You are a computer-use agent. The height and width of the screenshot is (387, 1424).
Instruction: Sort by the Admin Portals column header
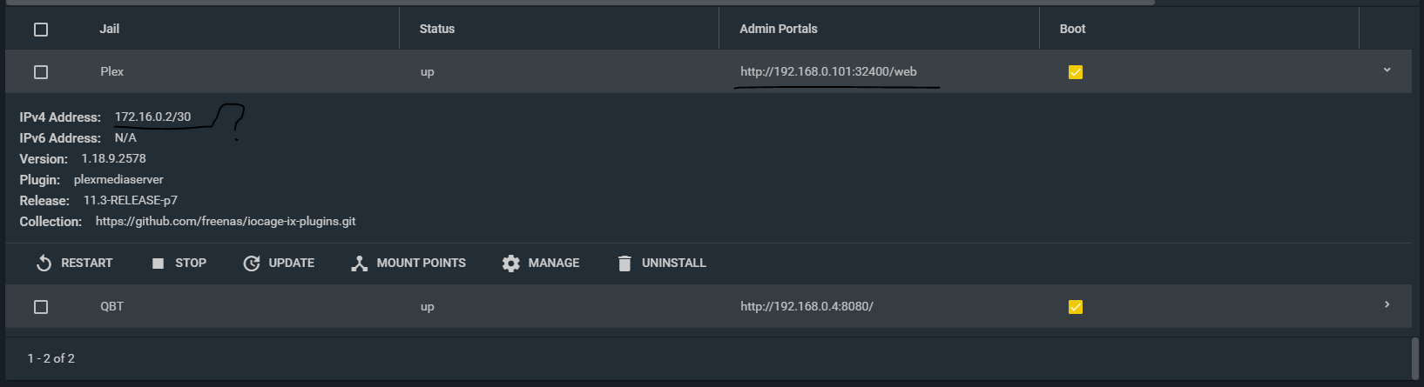779,29
